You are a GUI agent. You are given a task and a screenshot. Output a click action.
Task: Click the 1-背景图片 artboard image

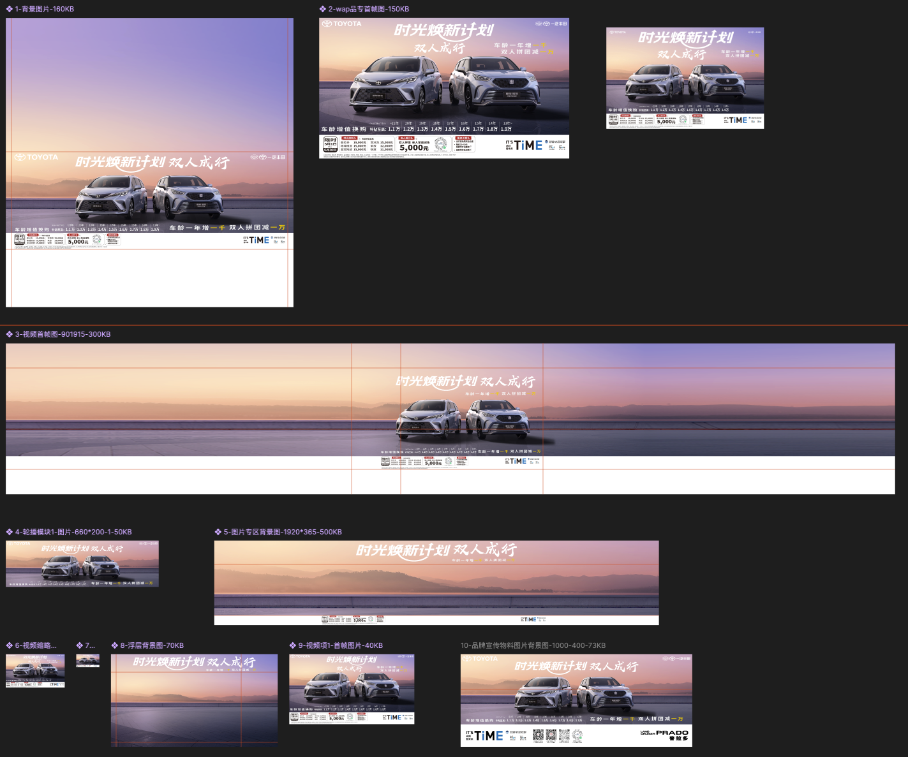coord(149,163)
